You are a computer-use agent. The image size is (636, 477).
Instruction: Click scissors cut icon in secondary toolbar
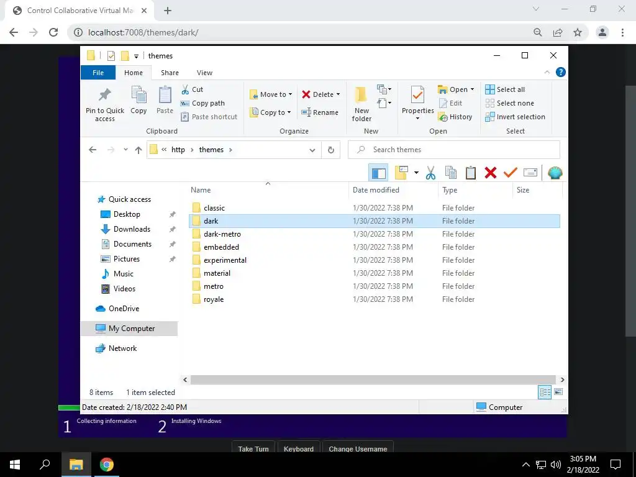pos(431,173)
